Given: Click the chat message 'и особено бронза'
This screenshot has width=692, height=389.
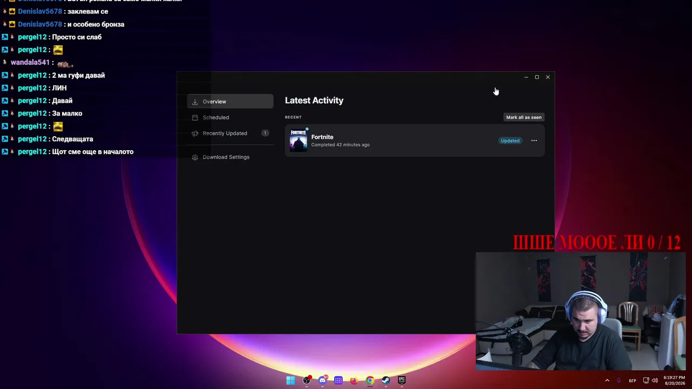Looking at the screenshot, I should [x=96, y=24].
